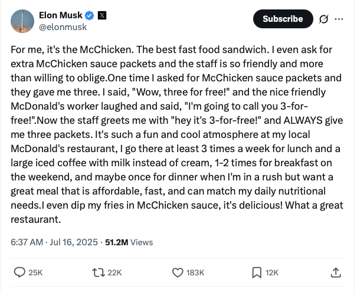Image resolution: width=357 pixels, height=293 pixels.
Task: Click the Grok slashed-circle icon
Action: [323, 19]
